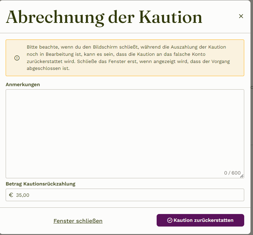Image resolution: width=253 pixels, height=235 pixels.
Task: Click the Anmerkungen label
Action: pos(23,84)
